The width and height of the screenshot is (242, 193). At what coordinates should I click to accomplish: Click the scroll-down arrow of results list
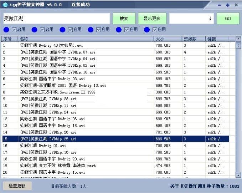click(238, 175)
